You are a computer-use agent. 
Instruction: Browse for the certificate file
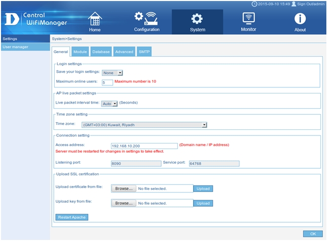pos(124,188)
